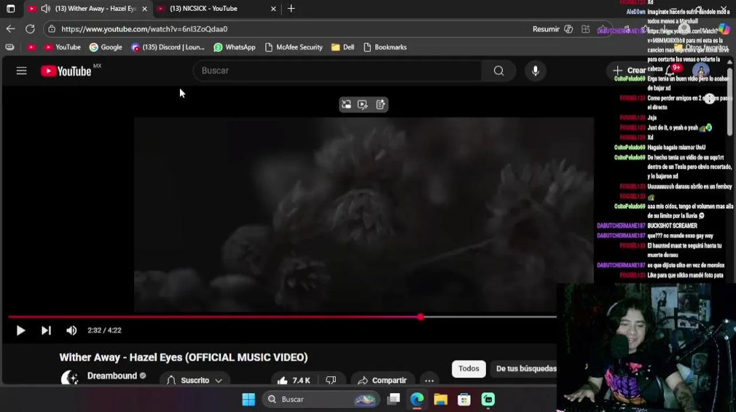Open the Compartir share dialog
736x412 pixels.
pyautogui.click(x=382, y=380)
